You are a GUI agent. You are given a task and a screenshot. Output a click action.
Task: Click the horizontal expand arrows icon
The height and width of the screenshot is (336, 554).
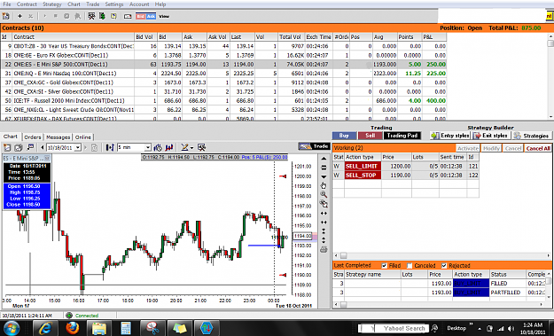click(x=324, y=213)
